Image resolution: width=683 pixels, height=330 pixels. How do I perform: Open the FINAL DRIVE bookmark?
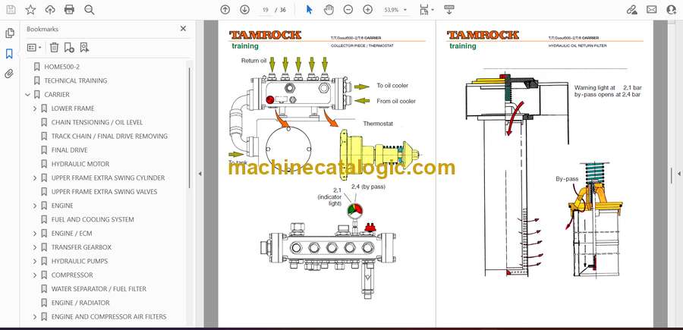(69, 150)
